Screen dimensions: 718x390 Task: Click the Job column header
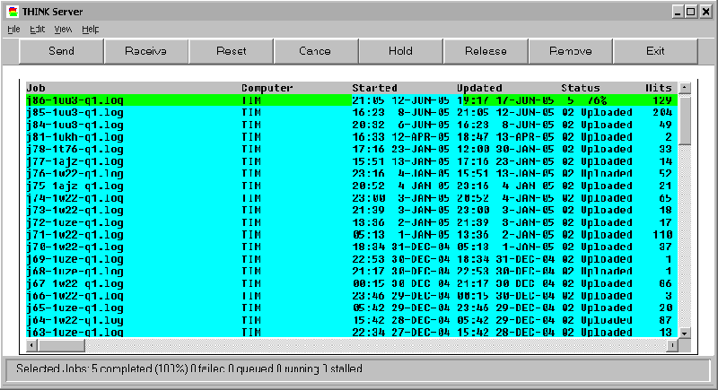tap(36, 88)
